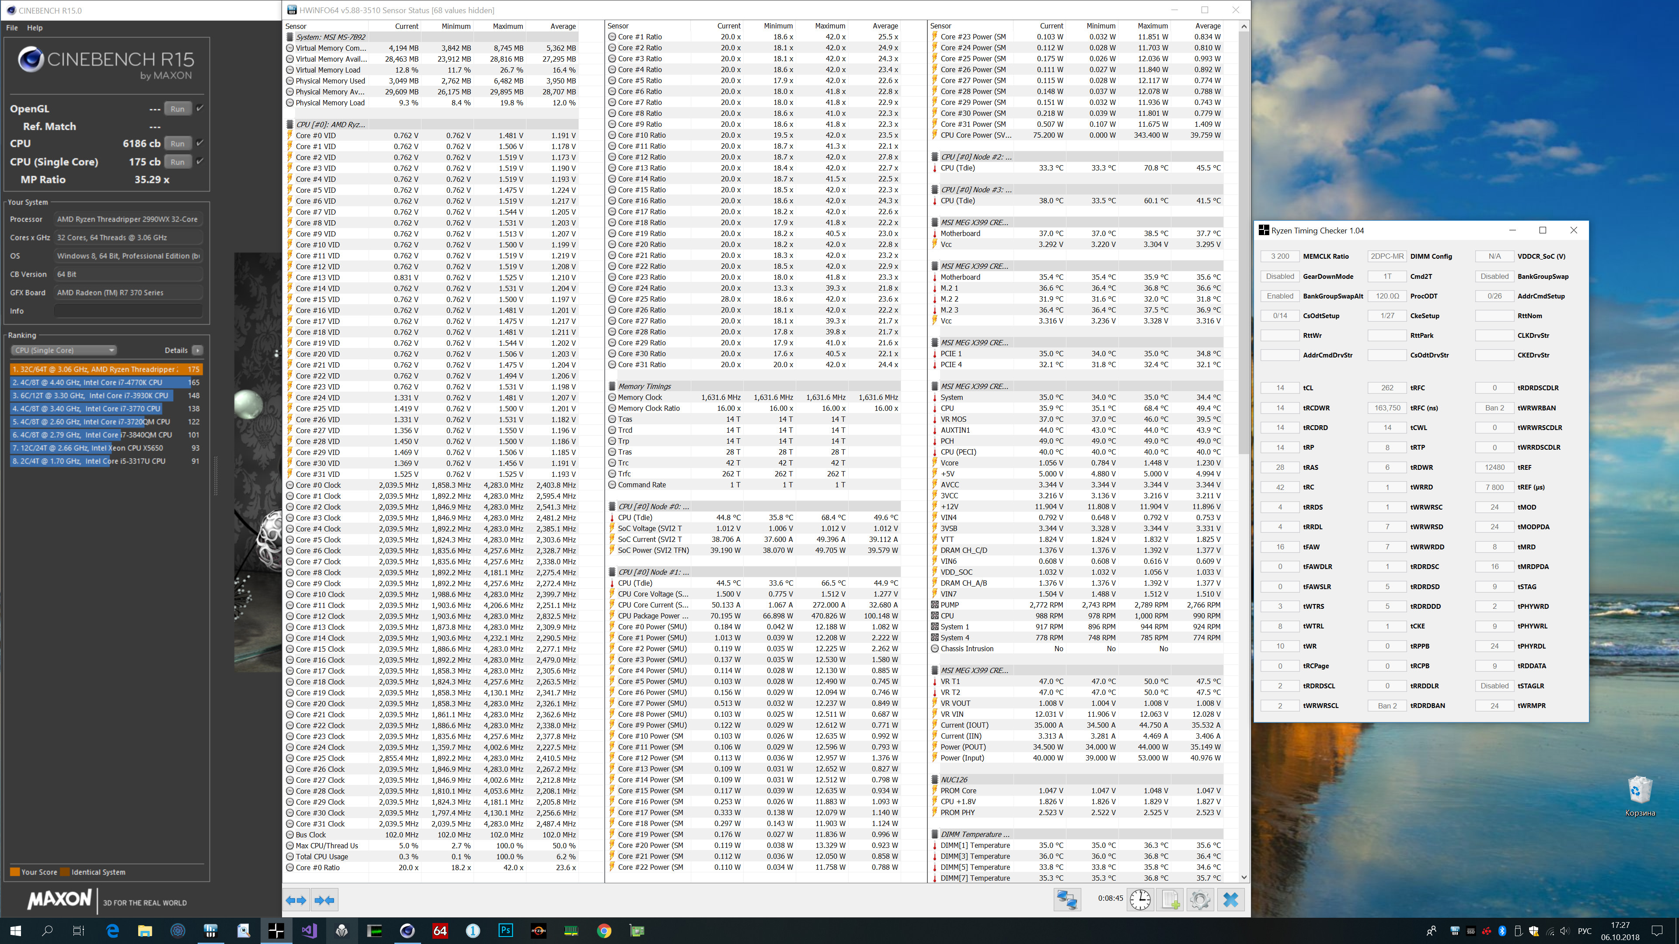Select CPU Package Power sensor row

(x=755, y=616)
